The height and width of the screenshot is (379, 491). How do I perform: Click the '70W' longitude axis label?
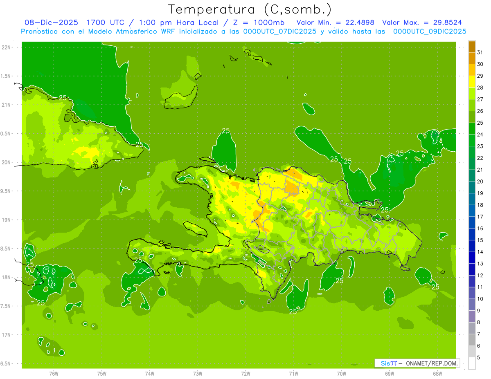click(x=342, y=373)
